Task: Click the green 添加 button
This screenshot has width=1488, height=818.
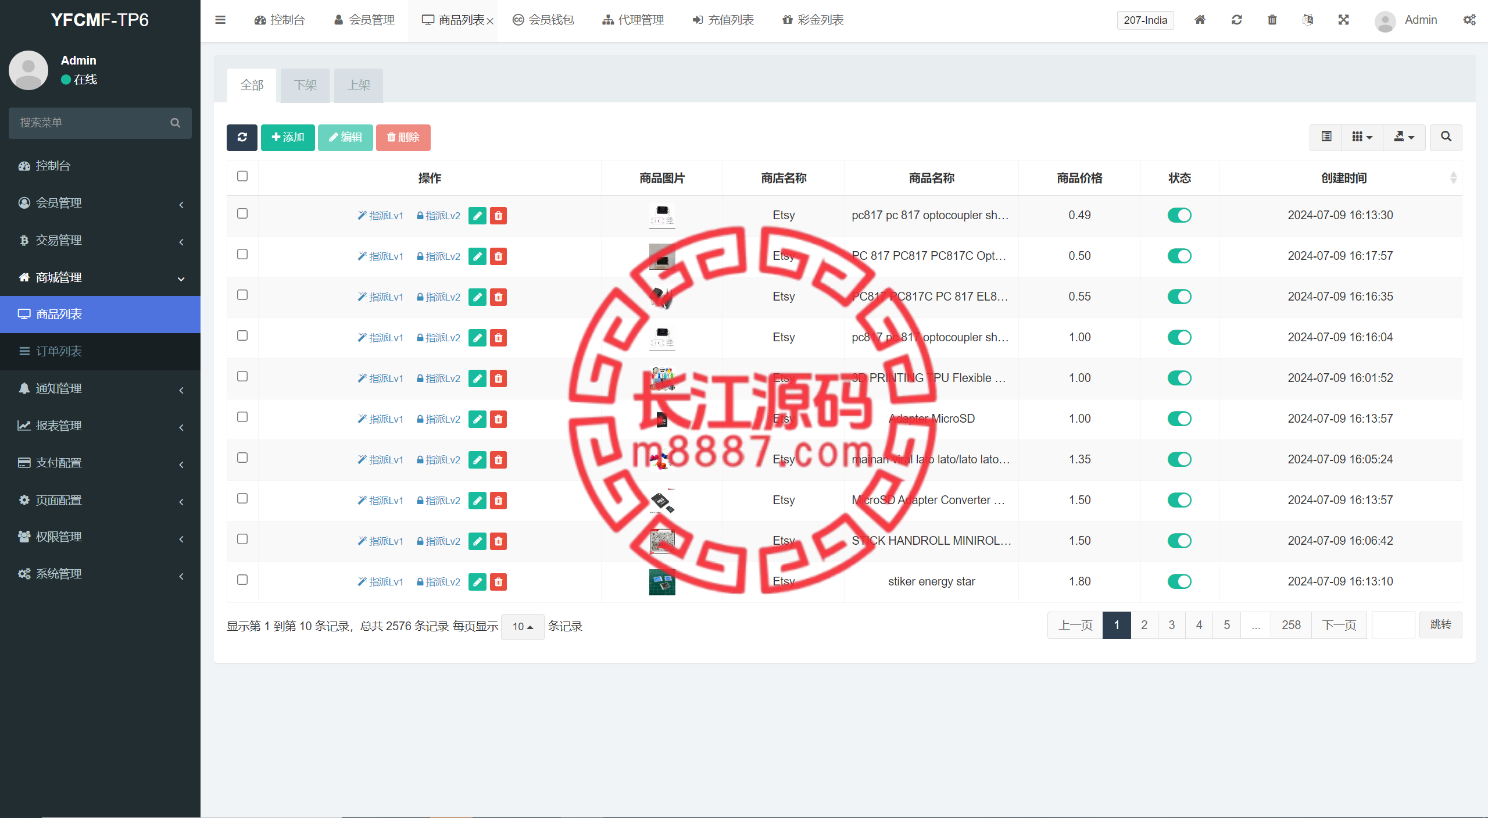Action: [x=288, y=137]
